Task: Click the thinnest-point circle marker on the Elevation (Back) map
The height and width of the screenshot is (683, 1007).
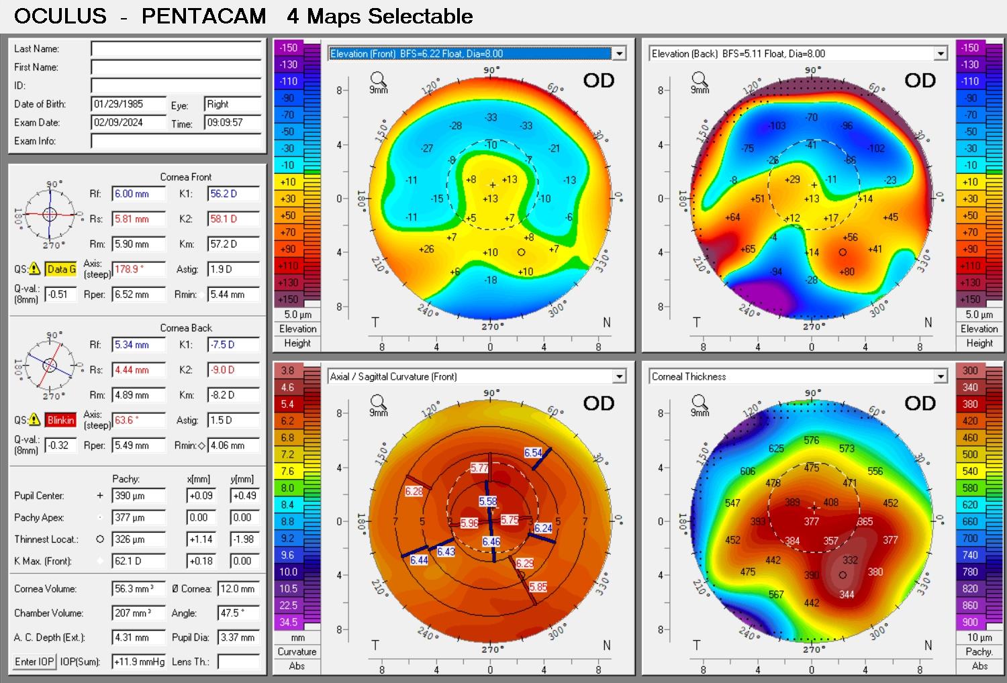Action: point(843,252)
